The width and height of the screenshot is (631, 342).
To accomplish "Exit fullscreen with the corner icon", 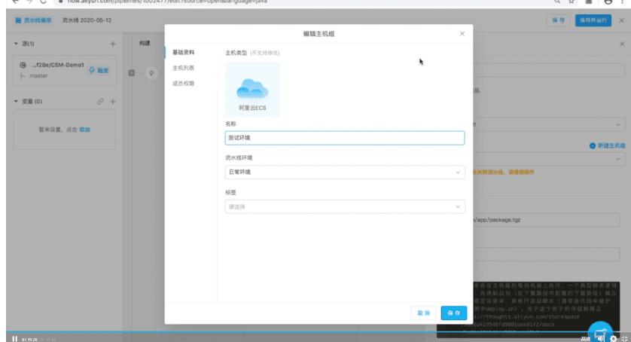I will (624, 339).
